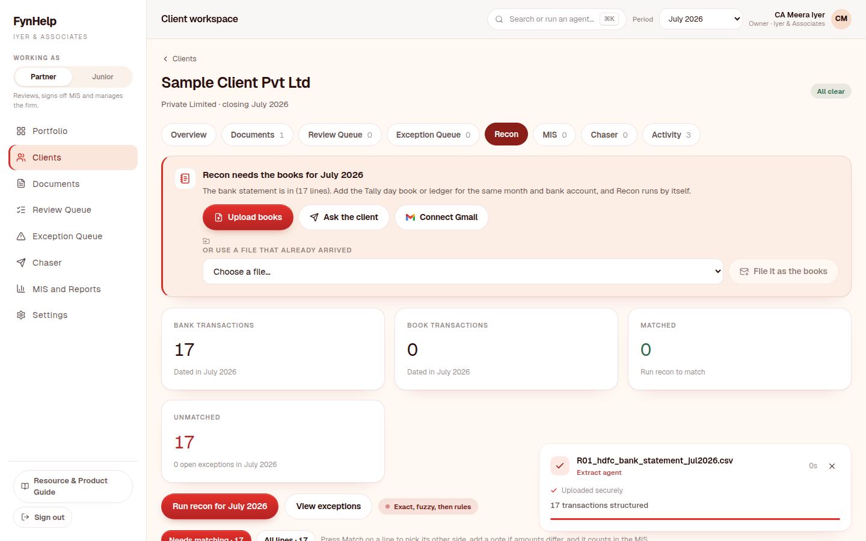Click the Extract agent checkmark icon

point(560,466)
